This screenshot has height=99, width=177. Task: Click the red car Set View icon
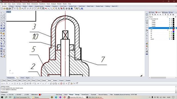(x=46, y=9)
